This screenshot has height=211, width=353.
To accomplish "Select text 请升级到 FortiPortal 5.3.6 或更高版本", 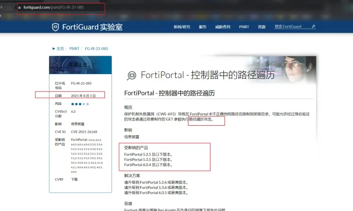I will [x=156, y=188].
